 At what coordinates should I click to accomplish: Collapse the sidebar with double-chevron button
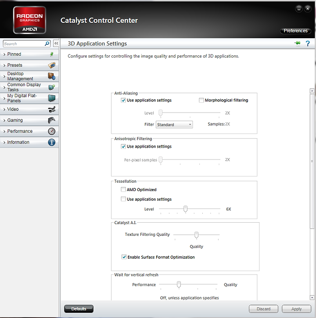(x=56, y=43)
